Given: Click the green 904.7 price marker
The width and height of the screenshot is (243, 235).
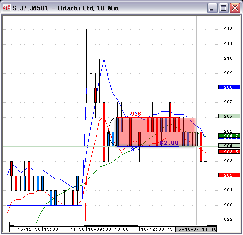Looking at the screenshot, I should click(229, 136).
